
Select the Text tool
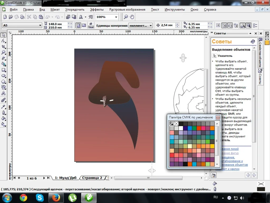pyautogui.click(x=4, y=93)
